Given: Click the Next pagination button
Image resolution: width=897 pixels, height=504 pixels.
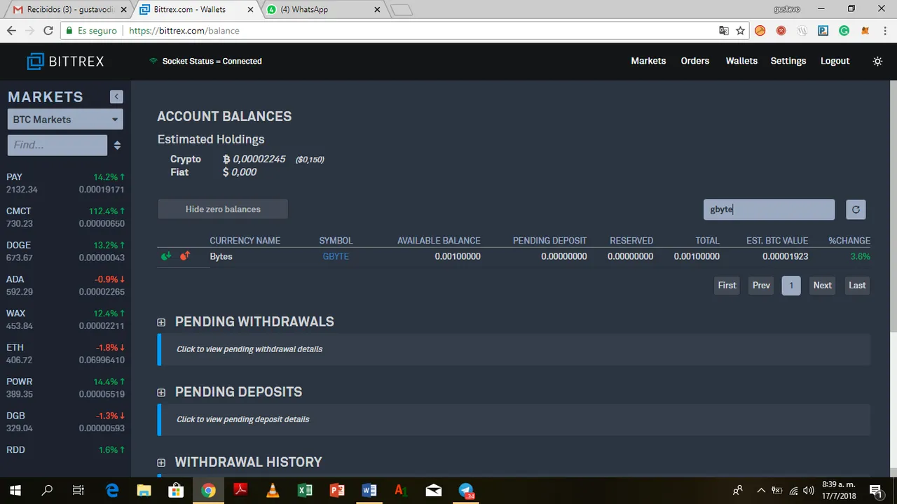Looking at the screenshot, I should coord(823,285).
